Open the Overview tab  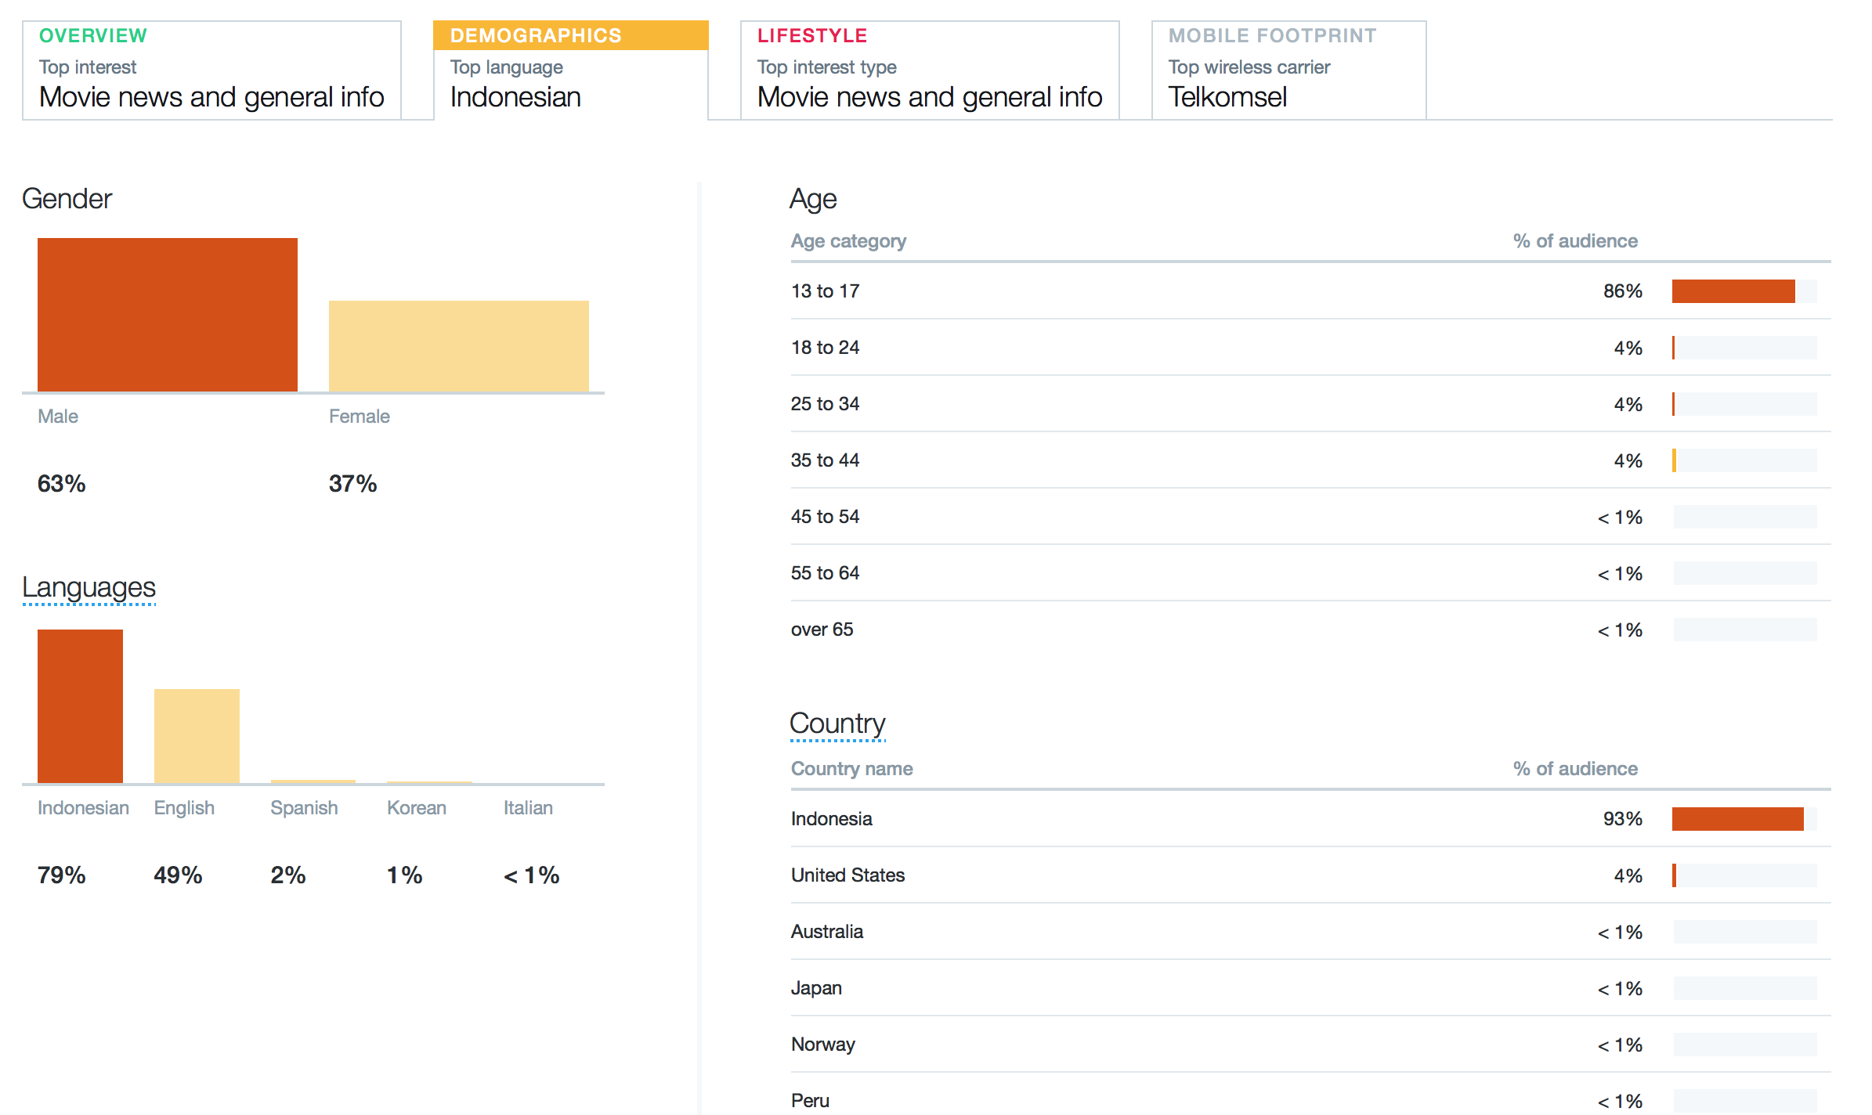pyautogui.click(x=211, y=70)
